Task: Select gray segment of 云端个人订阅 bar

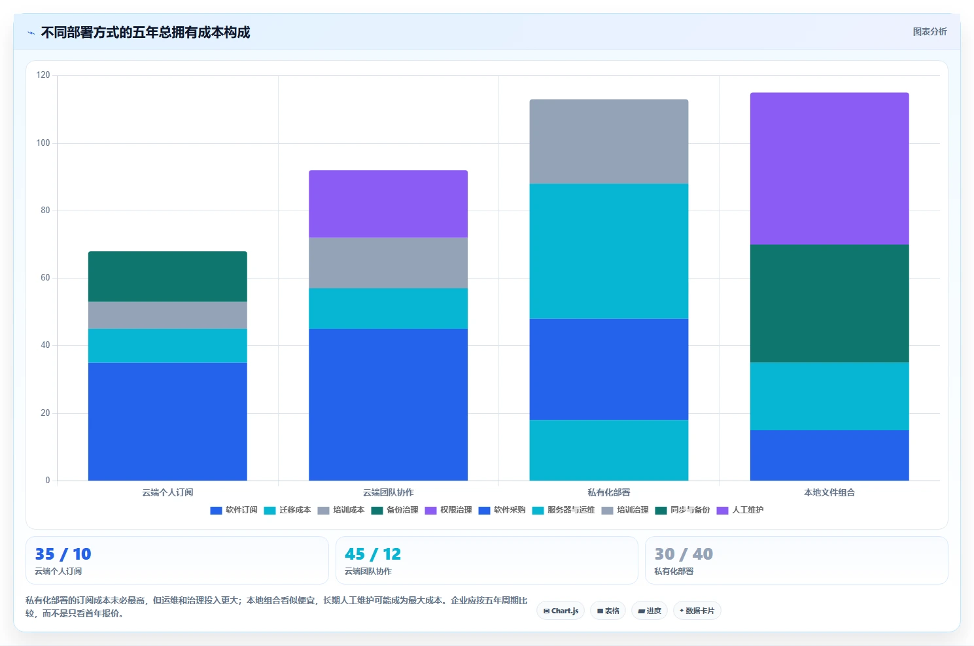Action: 167,315
